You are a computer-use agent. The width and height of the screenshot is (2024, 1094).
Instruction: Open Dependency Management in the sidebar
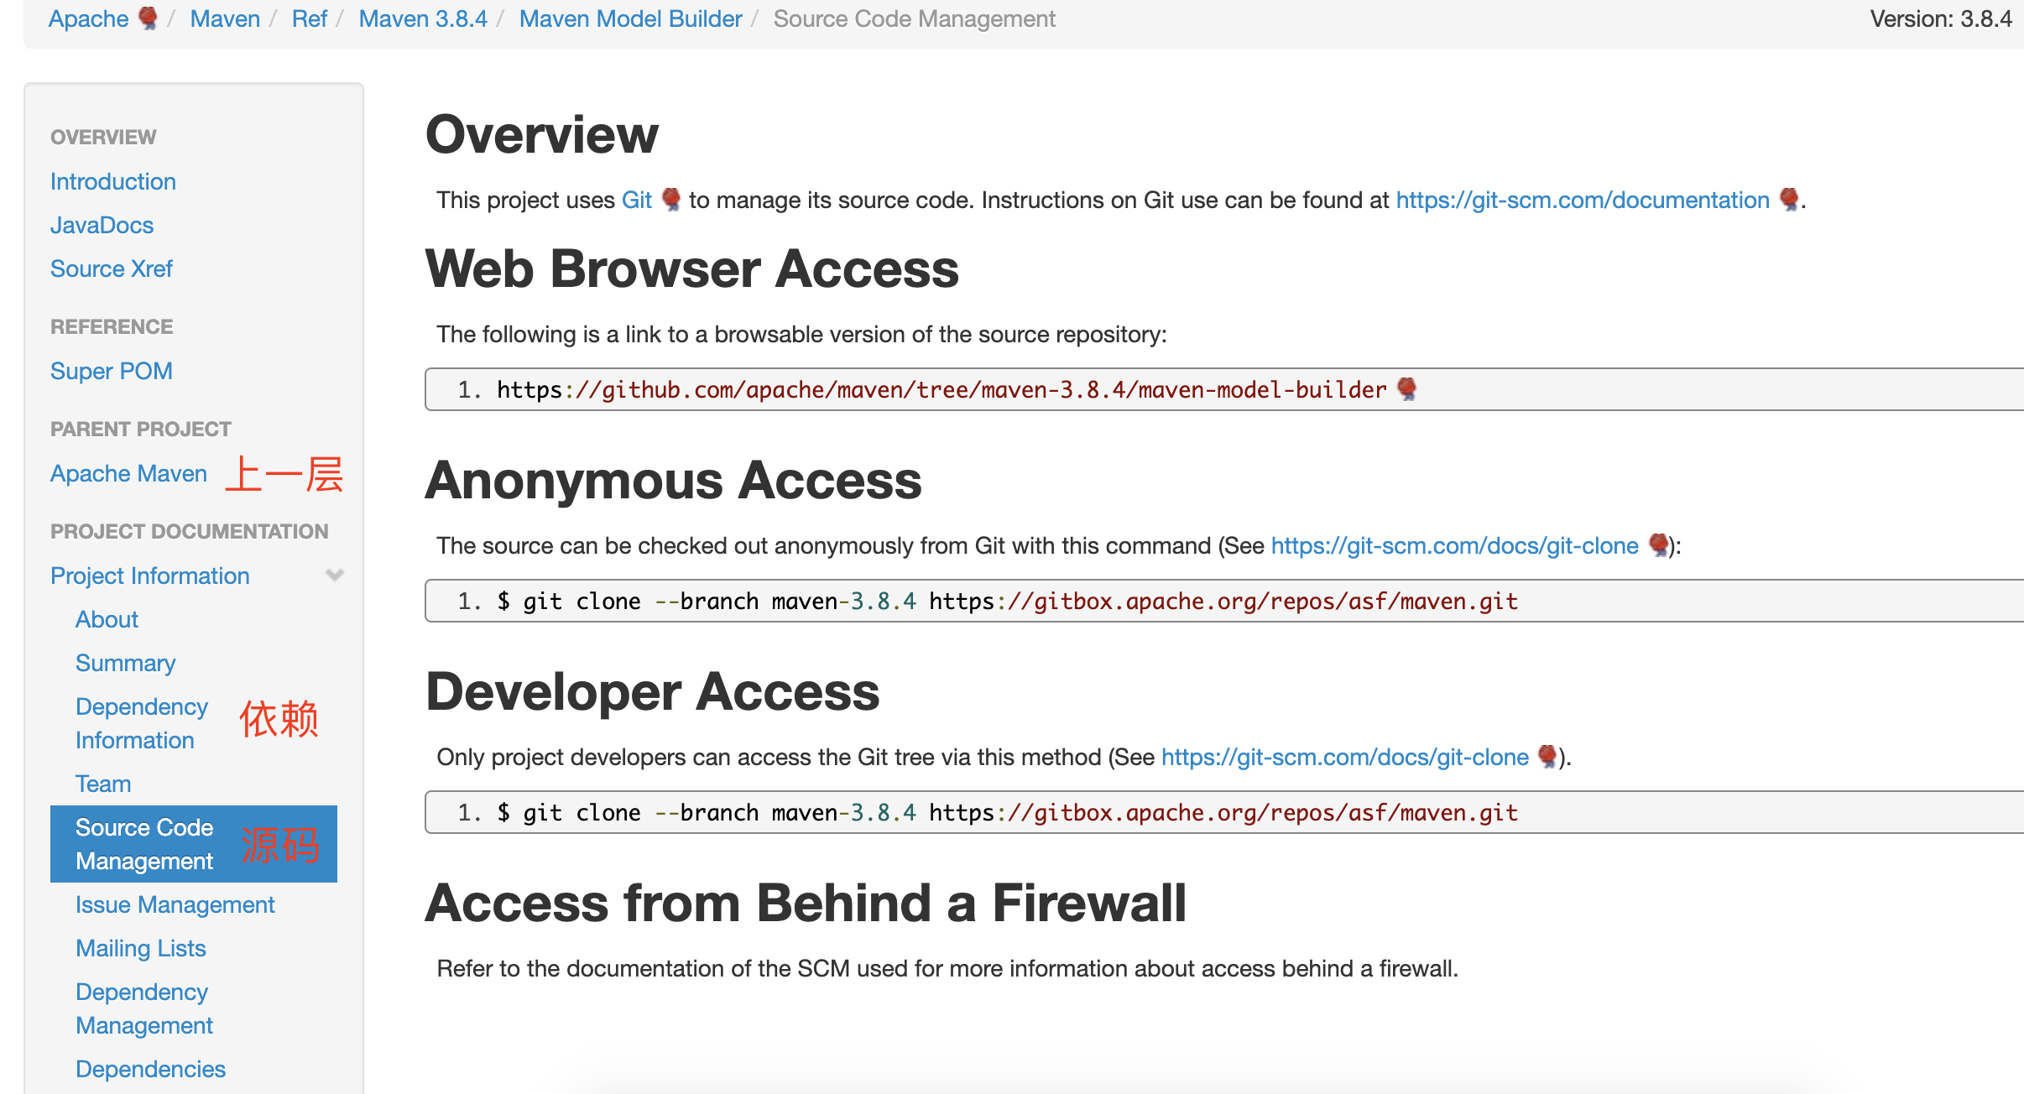pos(144,1008)
